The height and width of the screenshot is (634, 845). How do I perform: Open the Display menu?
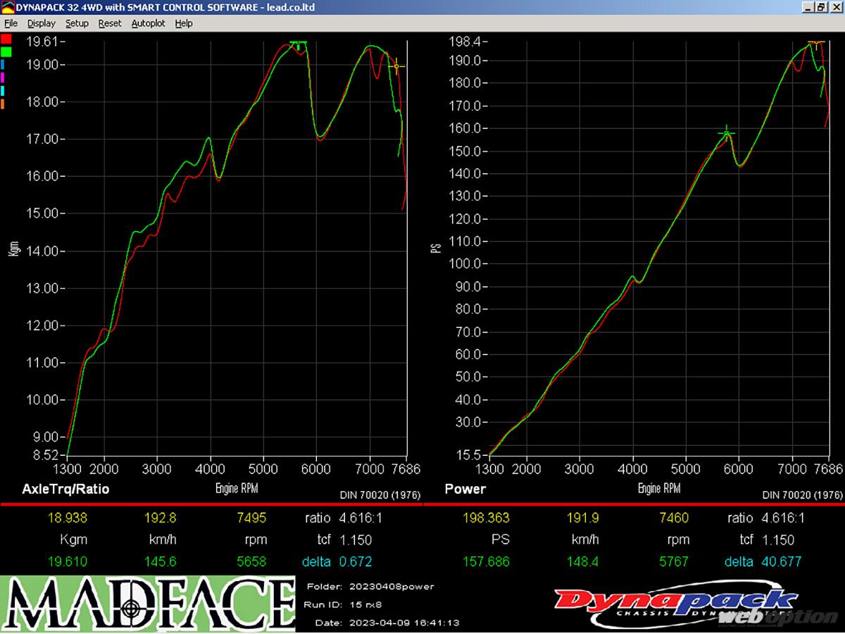point(41,23)
